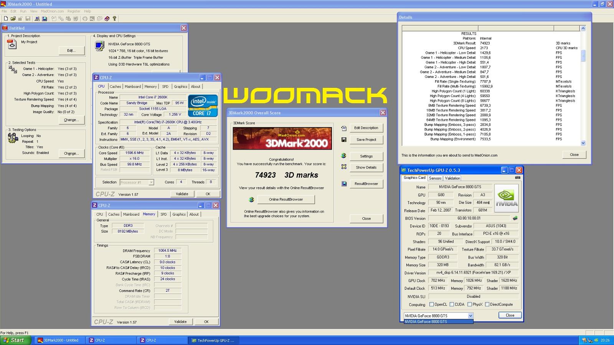Screen dimensions: 614x345
Task: Enable the CUDA checkbox in GPU-Z
Action: (x=452, y=304)
